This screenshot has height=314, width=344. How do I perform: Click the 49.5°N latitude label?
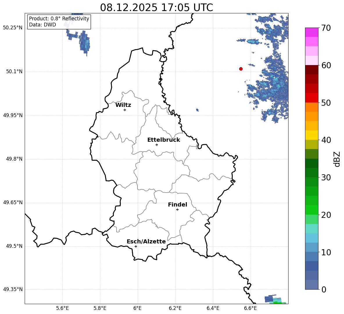[14, 246]
